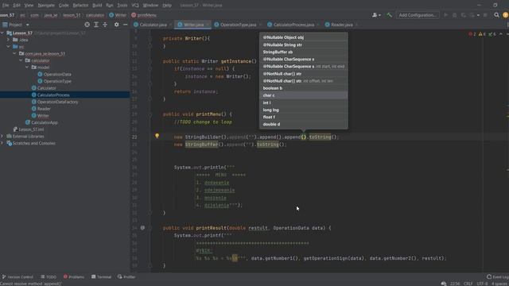This screenshot has width=509, height=286.
Task: Click CRLF line separator in status bar
Action: coord(468,284)
